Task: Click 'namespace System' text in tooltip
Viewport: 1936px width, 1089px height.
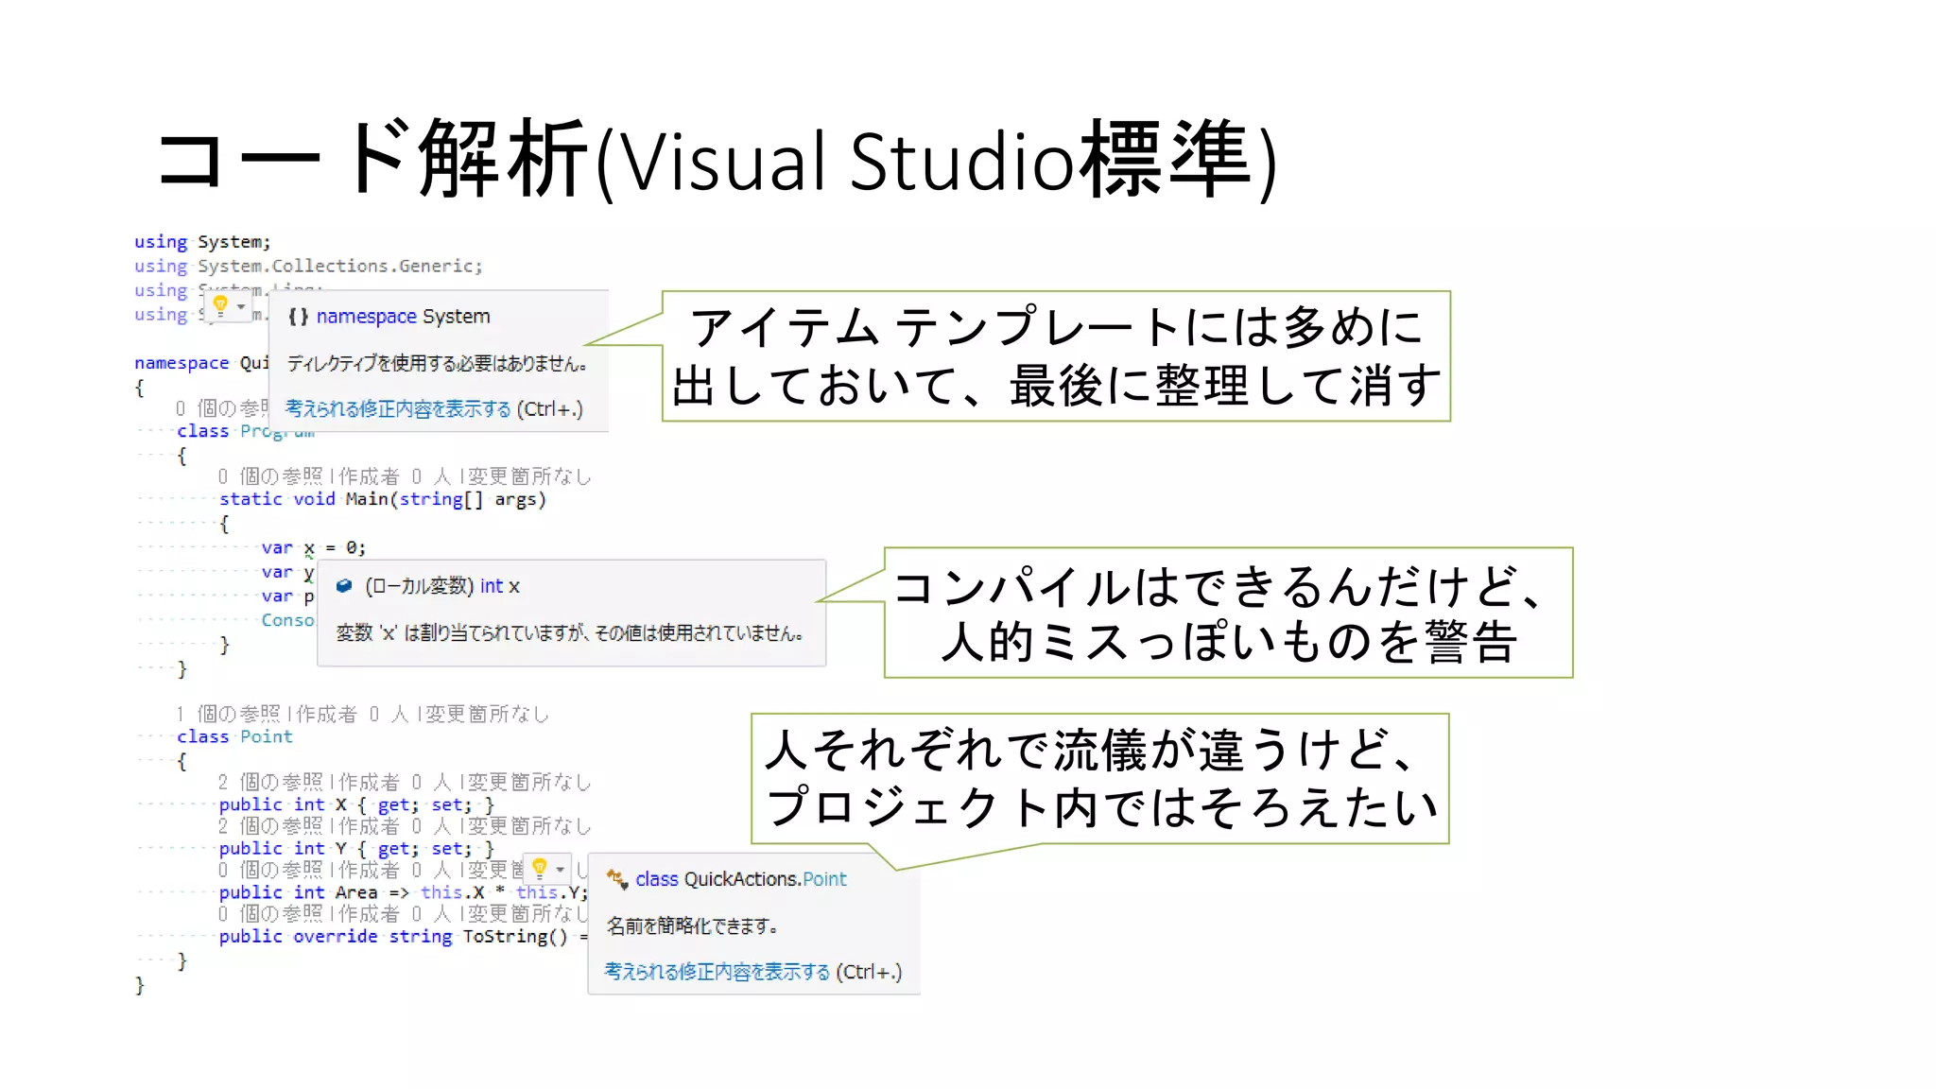Action: point(403,317)
